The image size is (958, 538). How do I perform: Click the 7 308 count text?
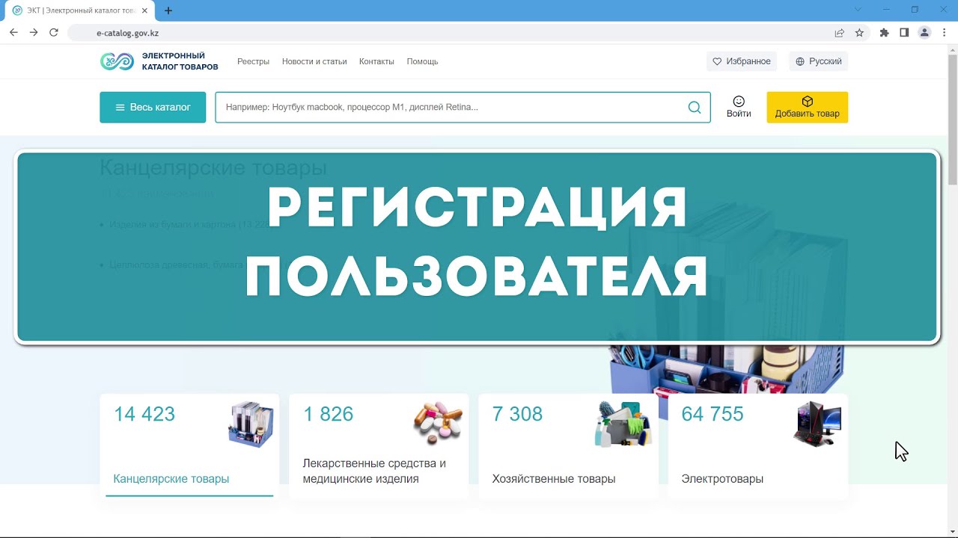[x=517, y=414]
